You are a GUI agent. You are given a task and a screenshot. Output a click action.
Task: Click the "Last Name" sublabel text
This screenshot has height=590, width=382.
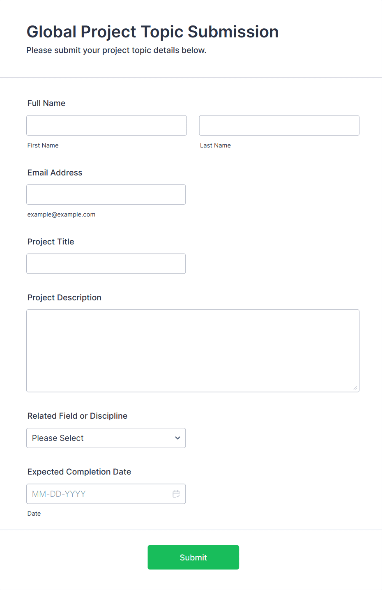coord(215,145)
